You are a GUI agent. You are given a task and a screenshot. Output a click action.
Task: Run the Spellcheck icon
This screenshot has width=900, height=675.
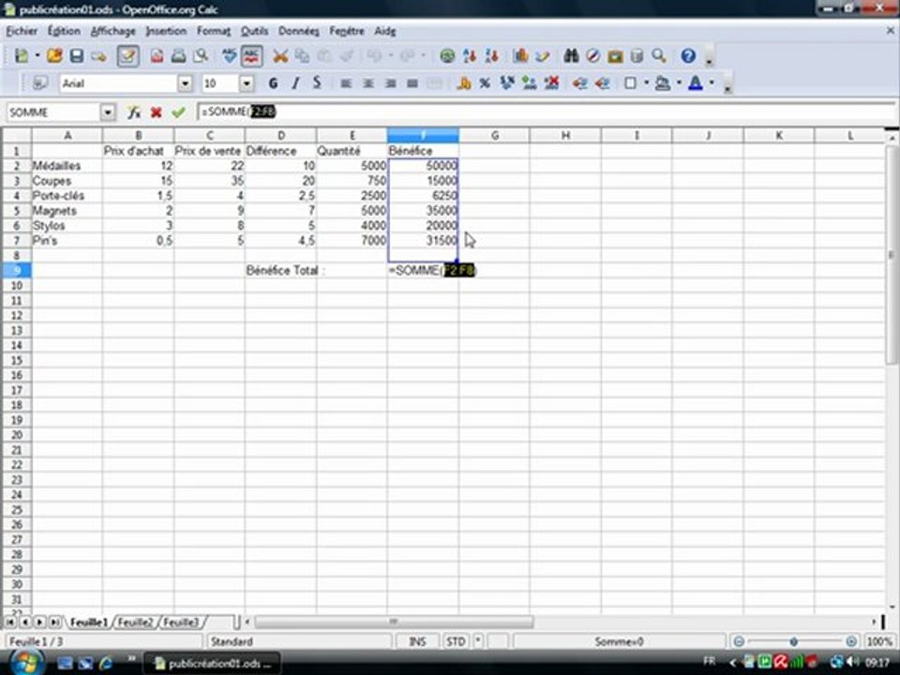tap(229, 55)
